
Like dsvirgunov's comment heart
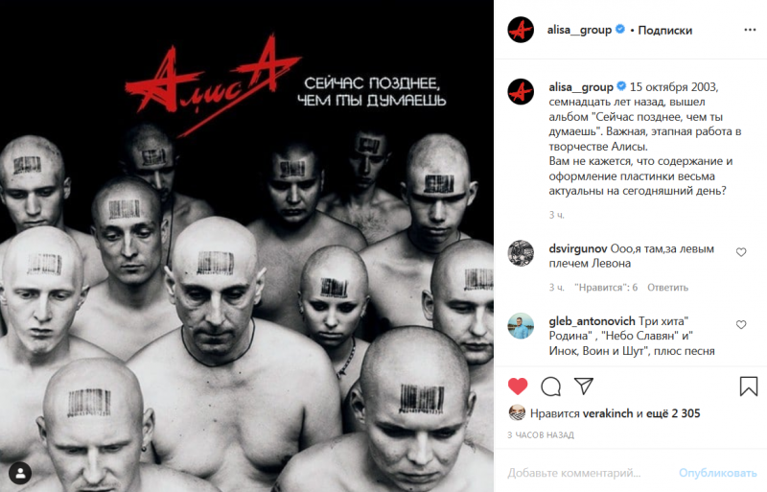(x=741, y=251)
